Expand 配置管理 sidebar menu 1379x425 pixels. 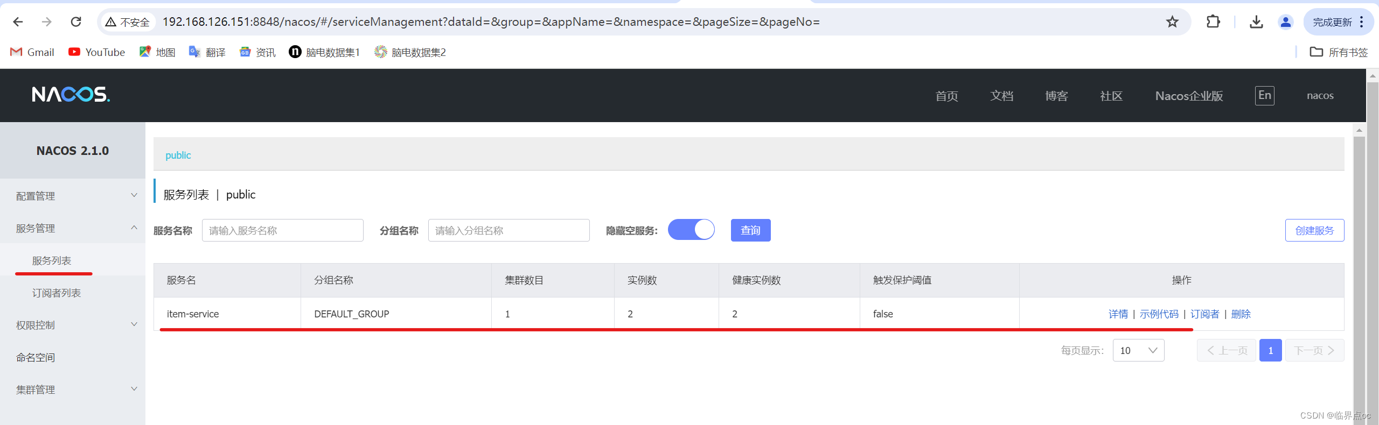(73, 196)
